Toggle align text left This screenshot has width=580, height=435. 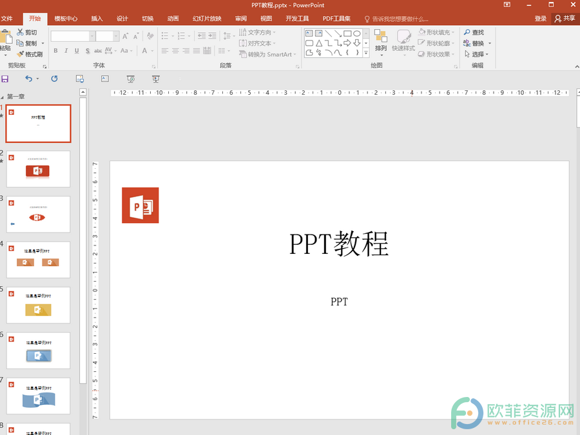165,51
